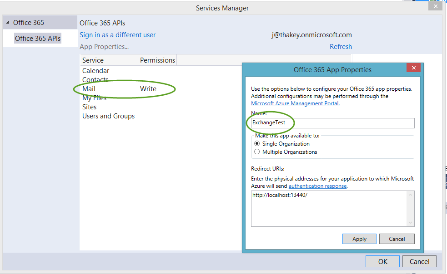Select Office 365 APIs in the sidebar

tap(37, 38)
